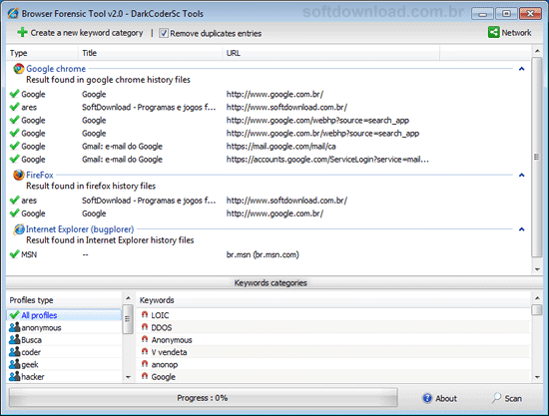Toggle the Remove duplicates entries checkbox
This screenshot has height=416, width=549.
(164, 33)
